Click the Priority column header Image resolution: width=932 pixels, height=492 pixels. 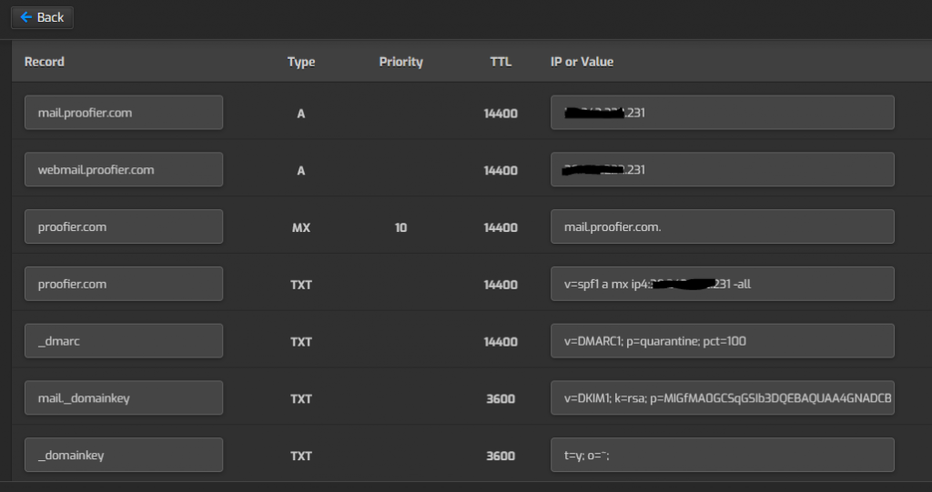coord(401,62)
